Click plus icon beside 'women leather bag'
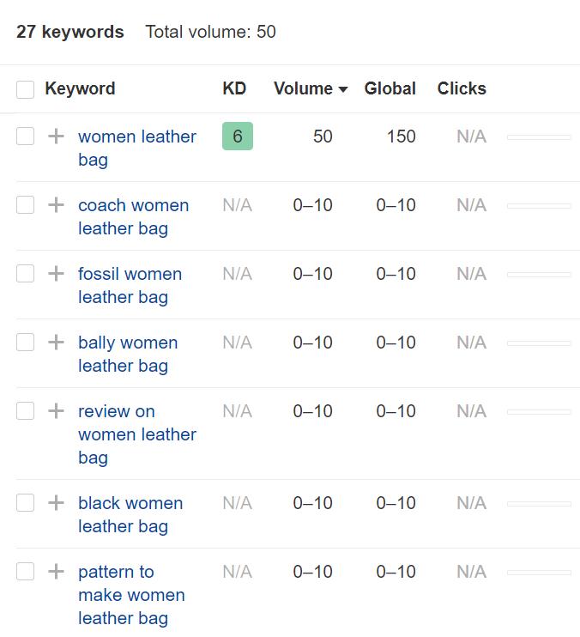 pyautogui.click(x=56, y=136)
